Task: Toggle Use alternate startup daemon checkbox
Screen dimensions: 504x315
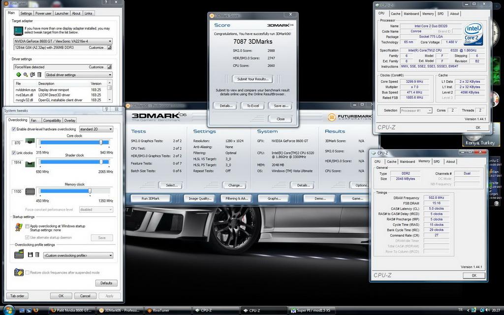Action: (28, 237)
